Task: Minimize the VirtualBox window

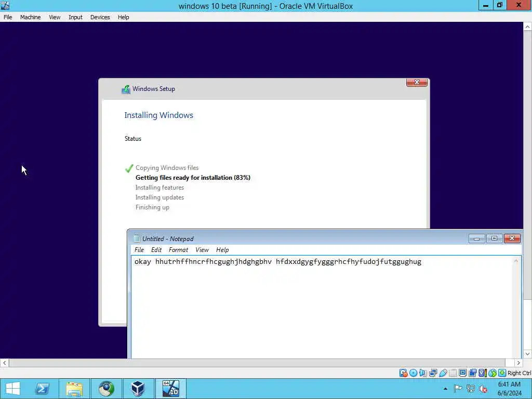Action: pos(486,5)
